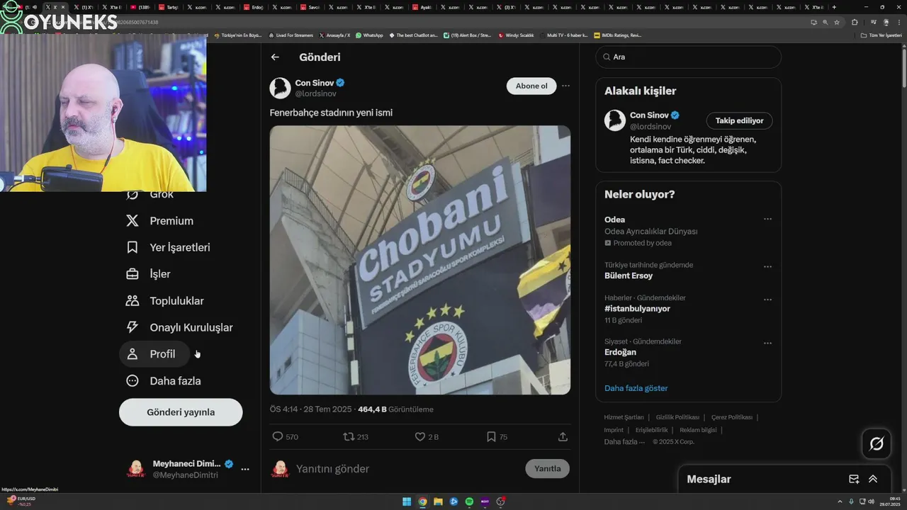Go back with the Gönderi arrow

[275, 57]
